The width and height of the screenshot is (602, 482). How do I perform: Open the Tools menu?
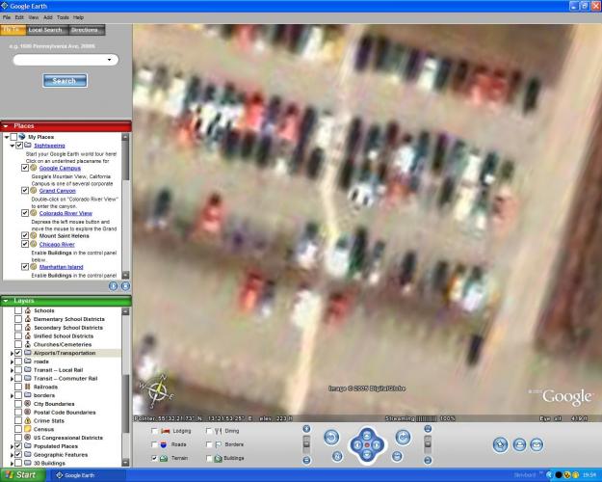point(63,17)
